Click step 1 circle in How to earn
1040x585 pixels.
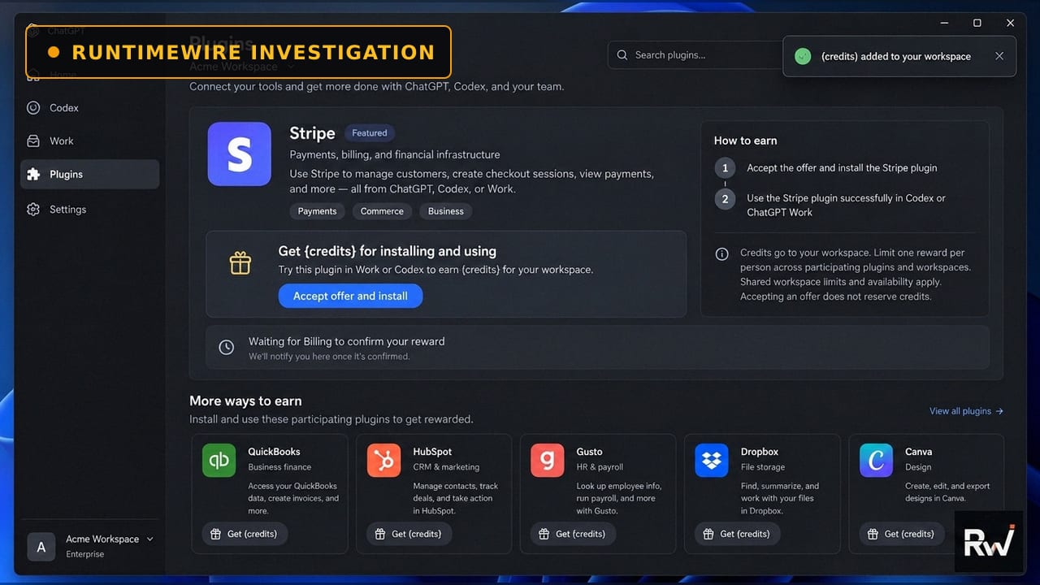(x=726, y=168)
